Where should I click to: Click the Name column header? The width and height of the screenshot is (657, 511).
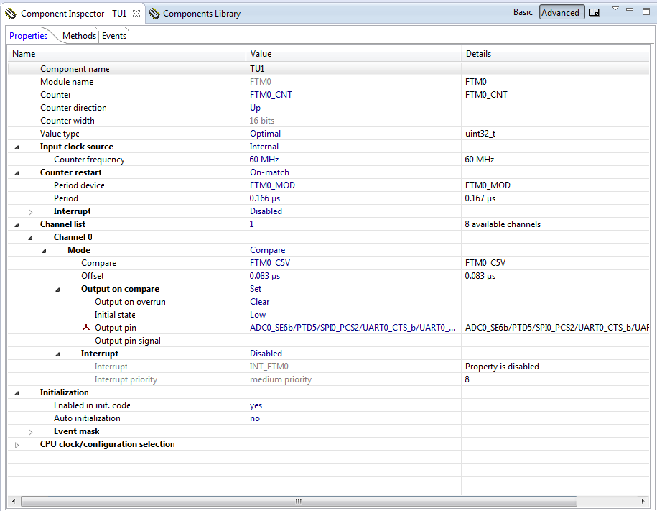click(126, 54)
